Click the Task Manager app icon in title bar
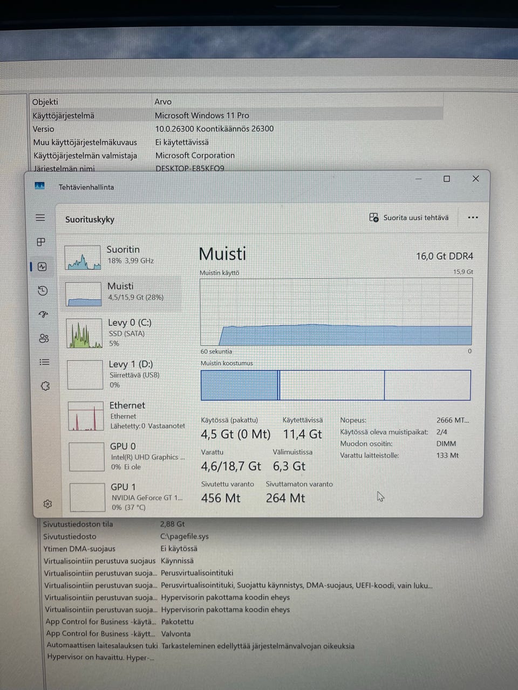The width and height of the screenshot is (518, 690). point(39,186)
